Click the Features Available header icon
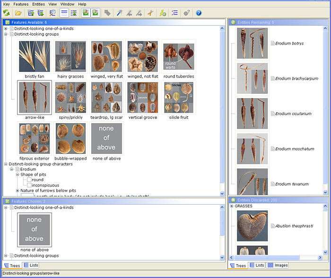 click(x=8, y=22)
